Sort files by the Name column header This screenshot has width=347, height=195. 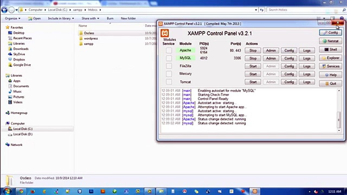tap(83, 26)
